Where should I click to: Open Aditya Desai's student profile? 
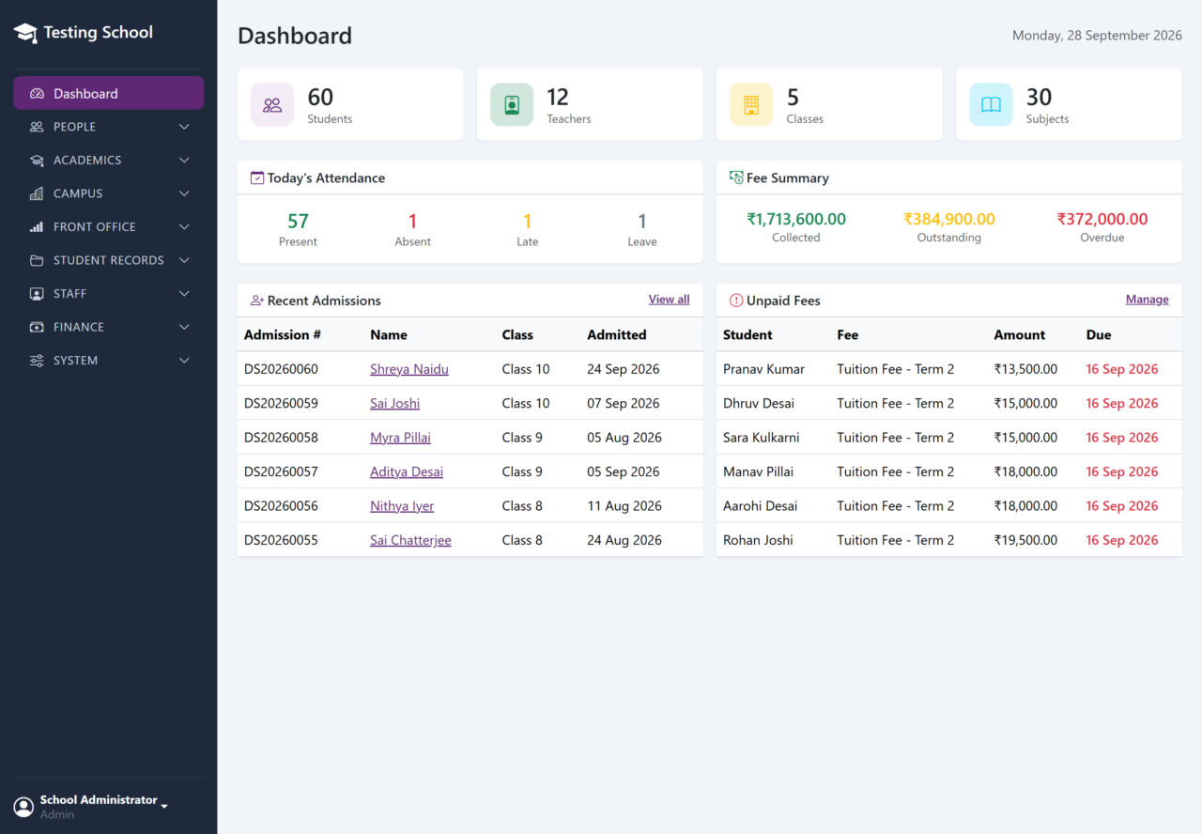tap(407, 471)
